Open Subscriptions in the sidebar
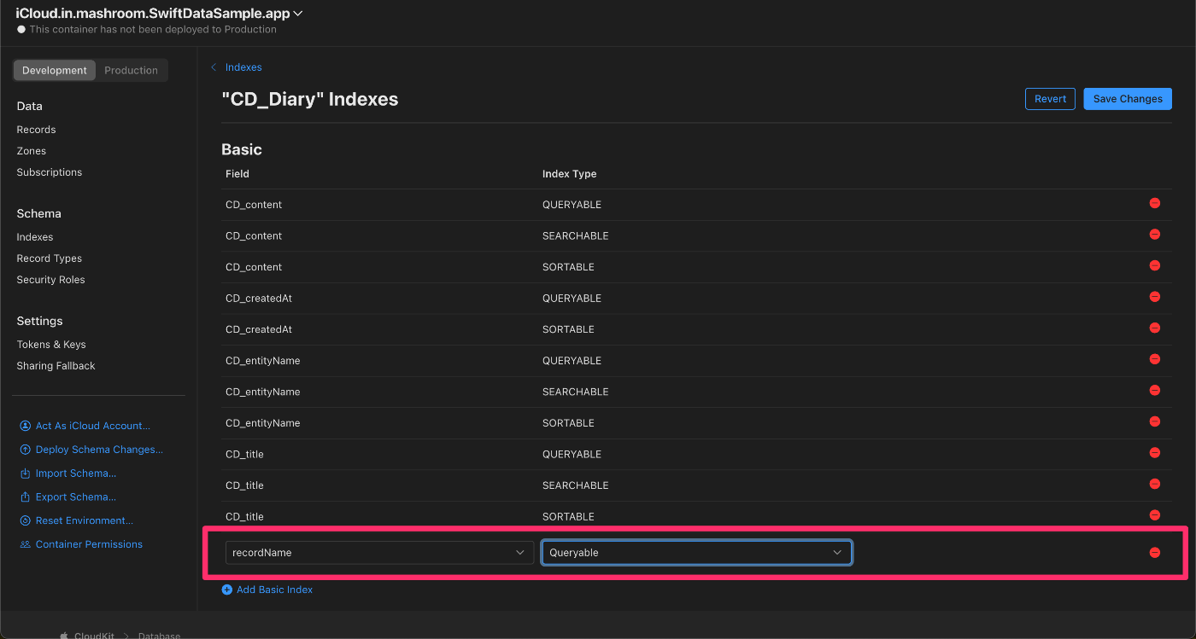Viewport: 1196px width, 639px height. (50, 172)
